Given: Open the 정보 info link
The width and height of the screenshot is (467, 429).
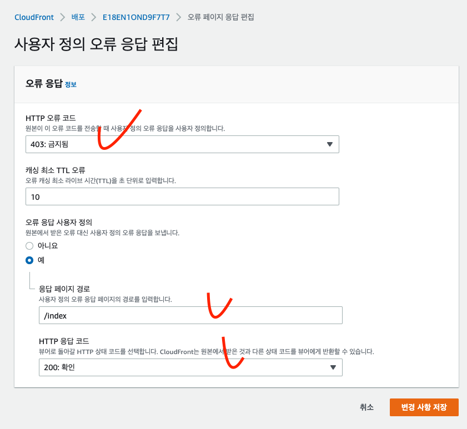Looking at the screenshot, I should 71,84.
